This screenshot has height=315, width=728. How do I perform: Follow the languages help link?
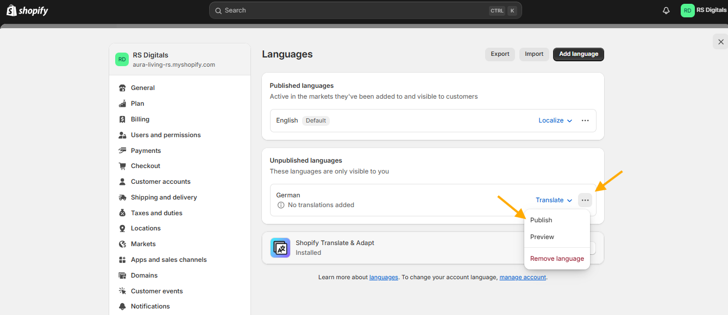point(384,277)
